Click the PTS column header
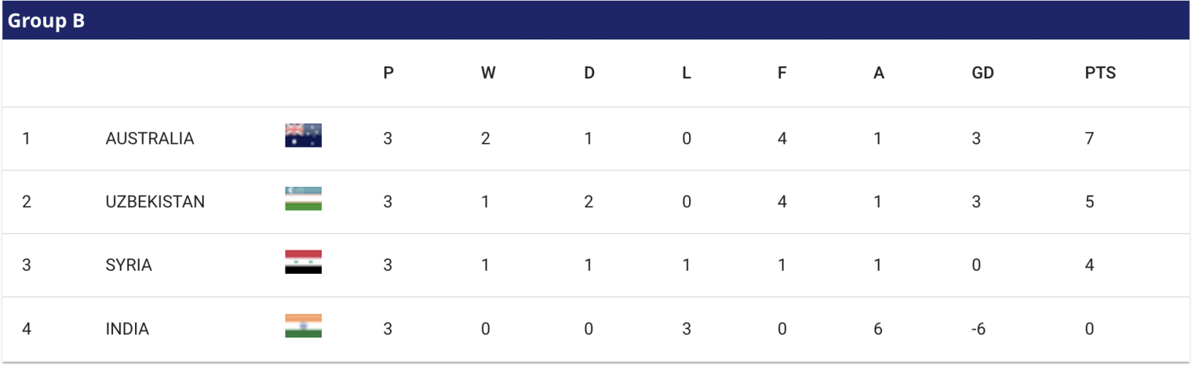 coord(1100,73)
